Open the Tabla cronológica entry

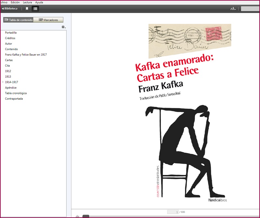[x=16, y=93]
